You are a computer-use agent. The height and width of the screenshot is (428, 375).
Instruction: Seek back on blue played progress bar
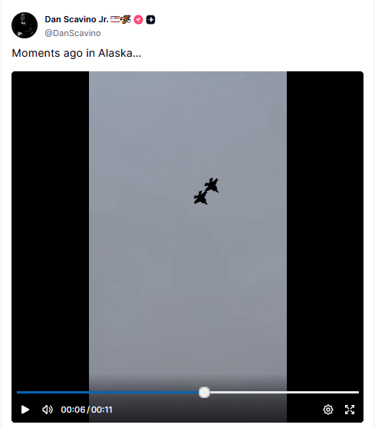[x=108, y=392]
